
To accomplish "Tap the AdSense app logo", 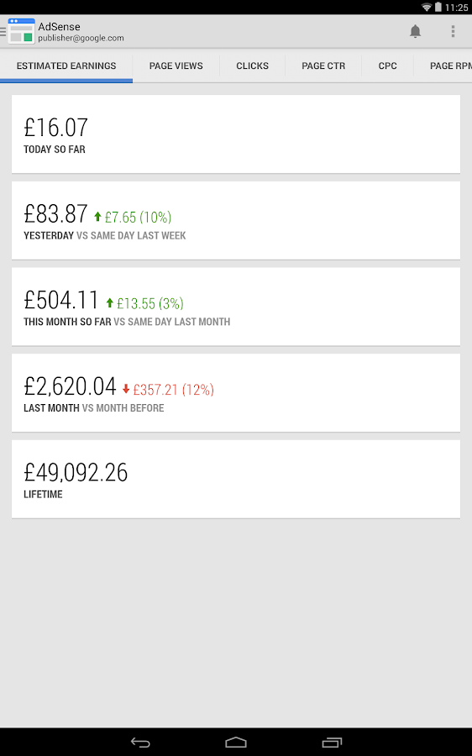I will (x=22, y=31).
